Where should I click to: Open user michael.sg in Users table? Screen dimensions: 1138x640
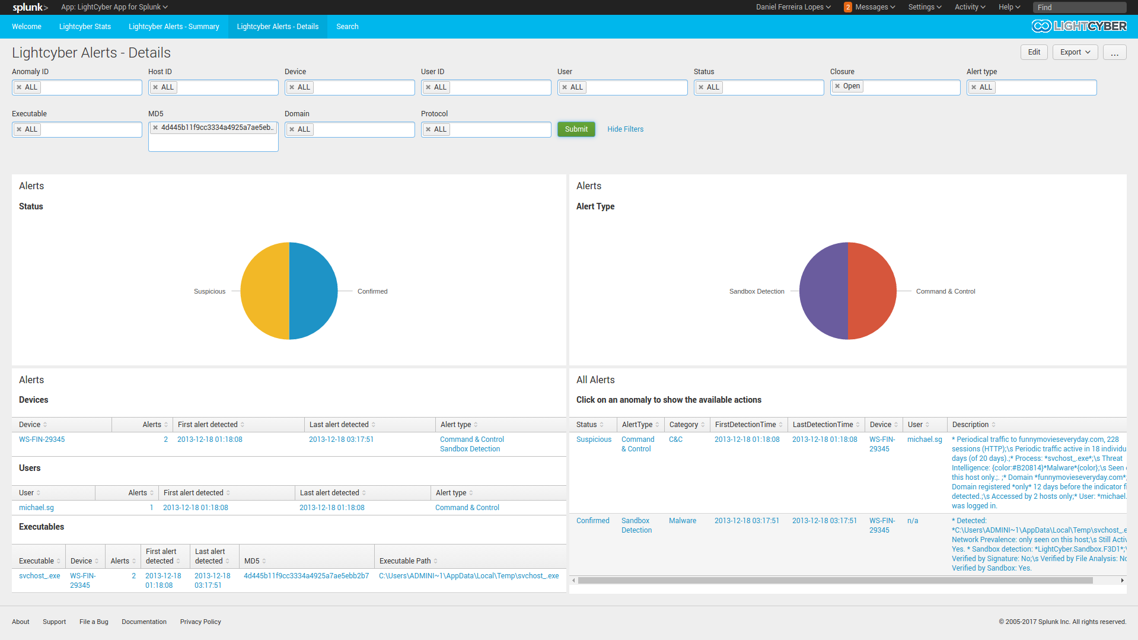36,508
